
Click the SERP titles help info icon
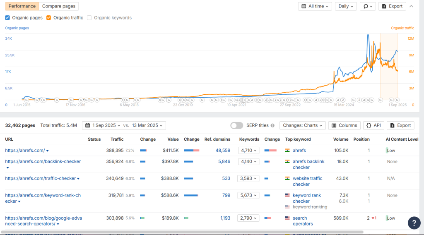tap(272, 125)
